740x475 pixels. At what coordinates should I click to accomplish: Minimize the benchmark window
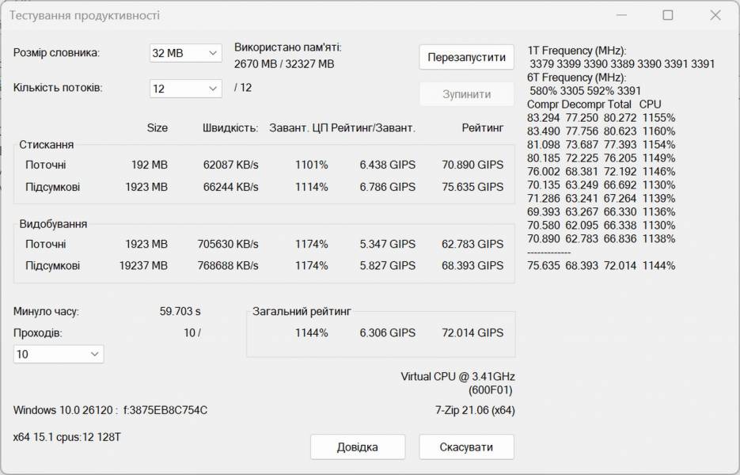coord(621,15)
